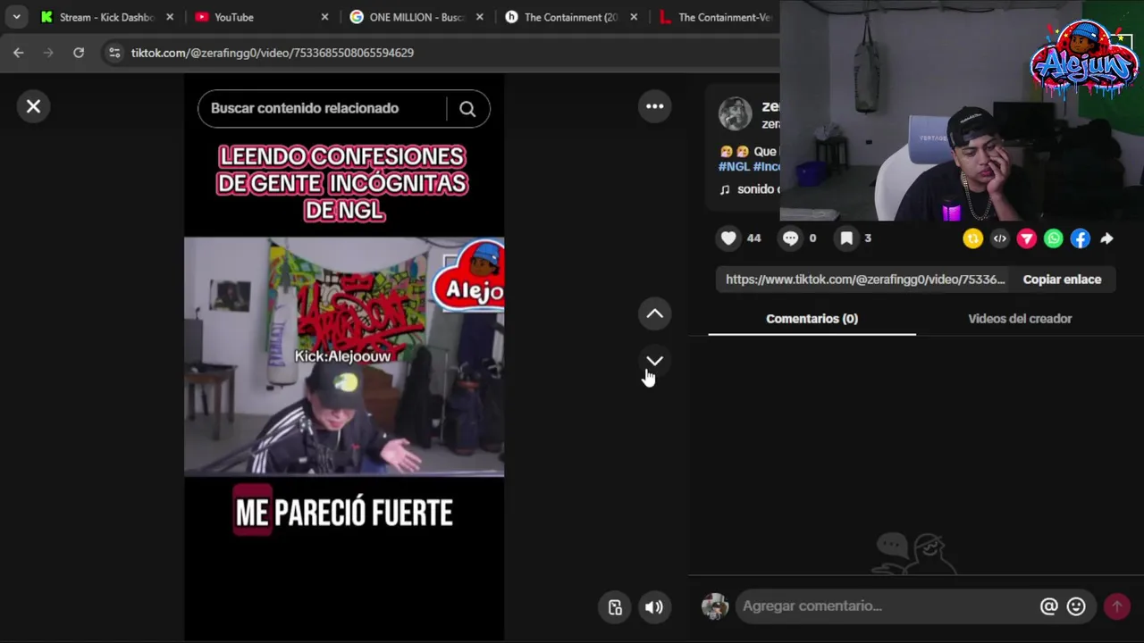Screen dimensions: 1144x643
Task: Click the search magnifier icon
Action: tap(467, 109)
